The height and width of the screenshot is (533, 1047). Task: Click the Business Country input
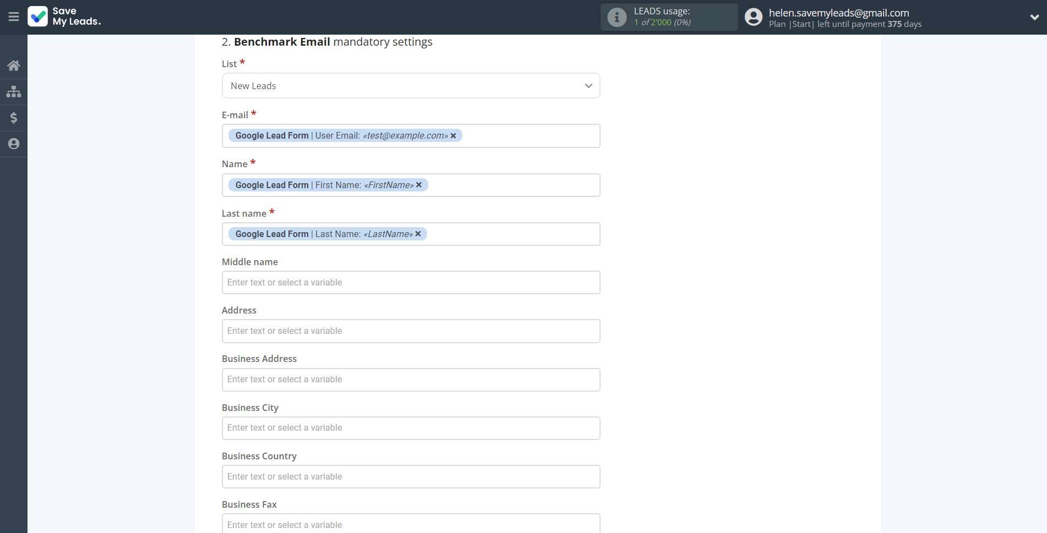(x=411, y=476)
